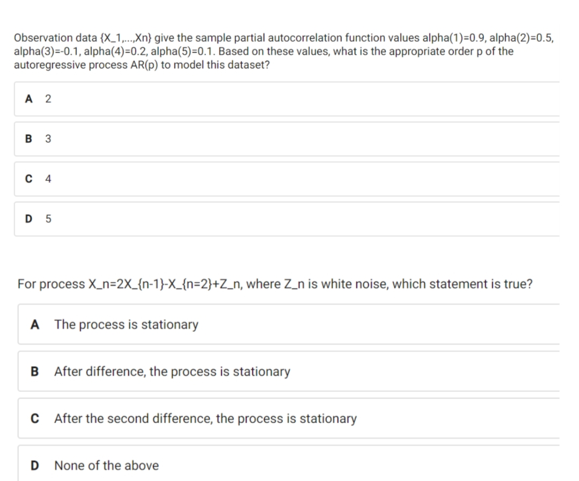Click the text None of the above
This screenshot has width=579, height=481.
tap(106, 465)
